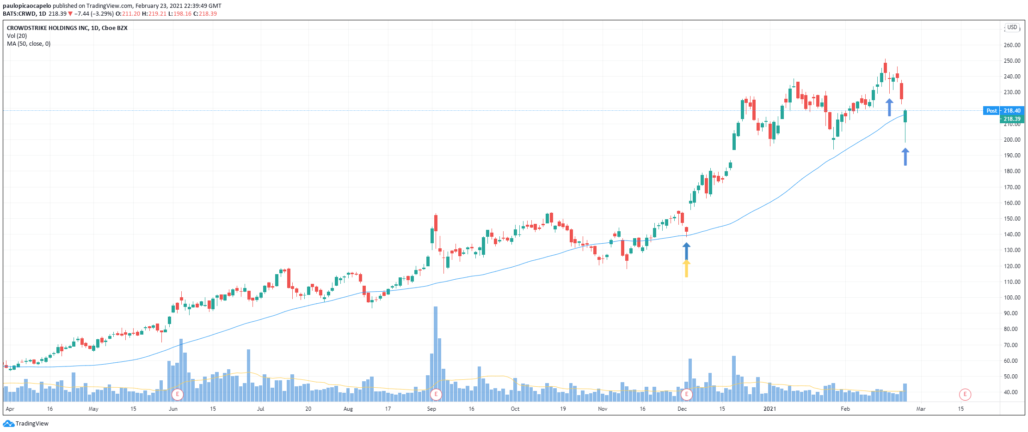Click the Feb date axis label
Image resolution: width=1028 pixels, height=432 pixels.
(x=845, y=409)
